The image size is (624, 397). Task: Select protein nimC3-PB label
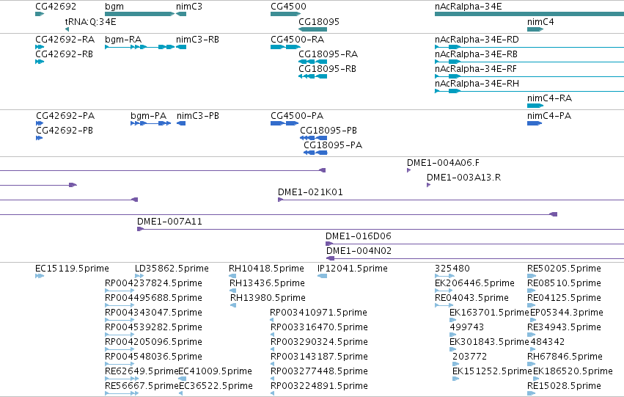coord(198,116)
